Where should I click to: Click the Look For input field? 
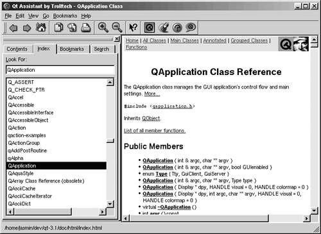[x=60, y=70]
